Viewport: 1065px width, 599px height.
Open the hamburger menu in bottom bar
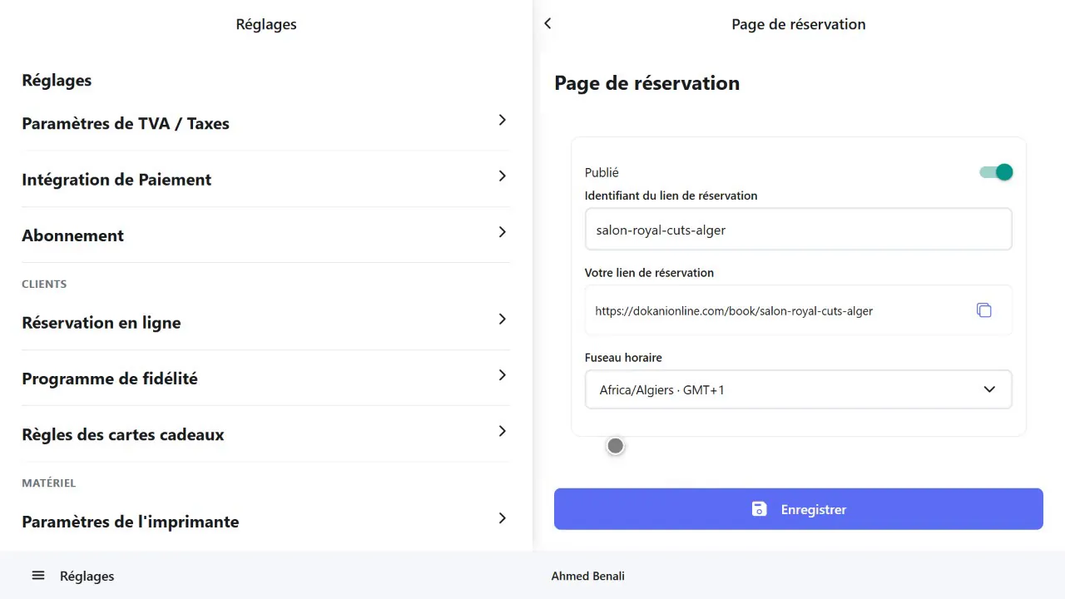[x=38, y=576]
